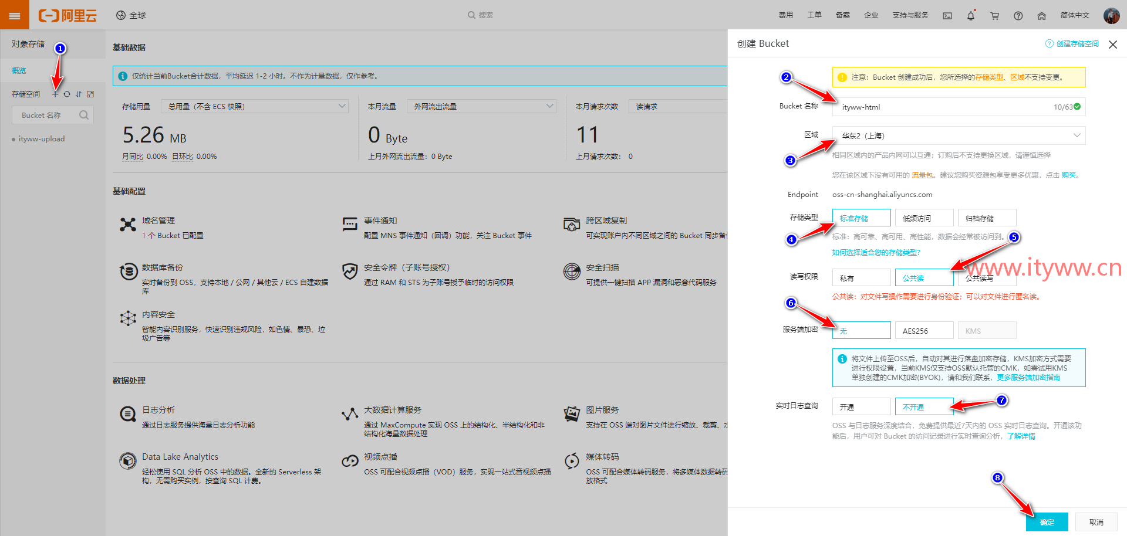Image resolution: width=1127 pixels, height=536 pixels.
Task: Refresh the bucket list
Action: (67, 94)
